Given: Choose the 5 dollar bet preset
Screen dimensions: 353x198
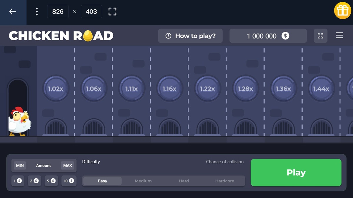Looking at the screenshot, I should tap(51, 181).
